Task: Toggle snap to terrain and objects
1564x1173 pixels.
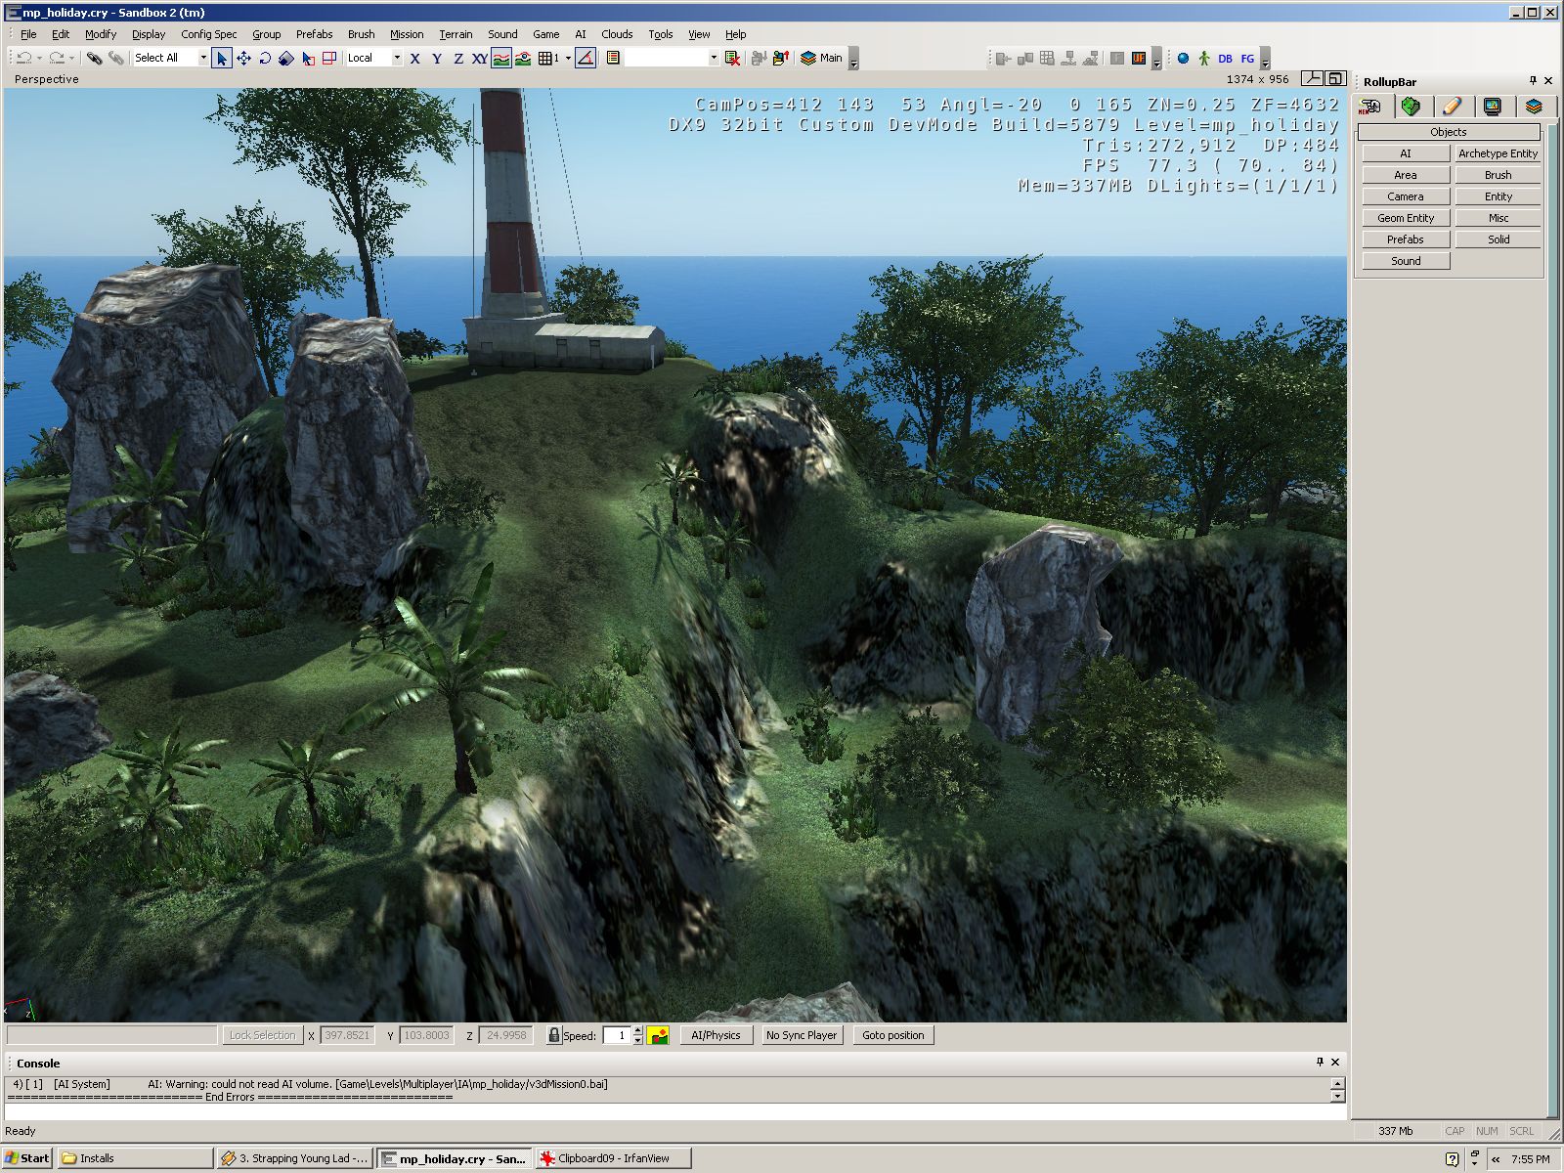Action: (524, 59)
